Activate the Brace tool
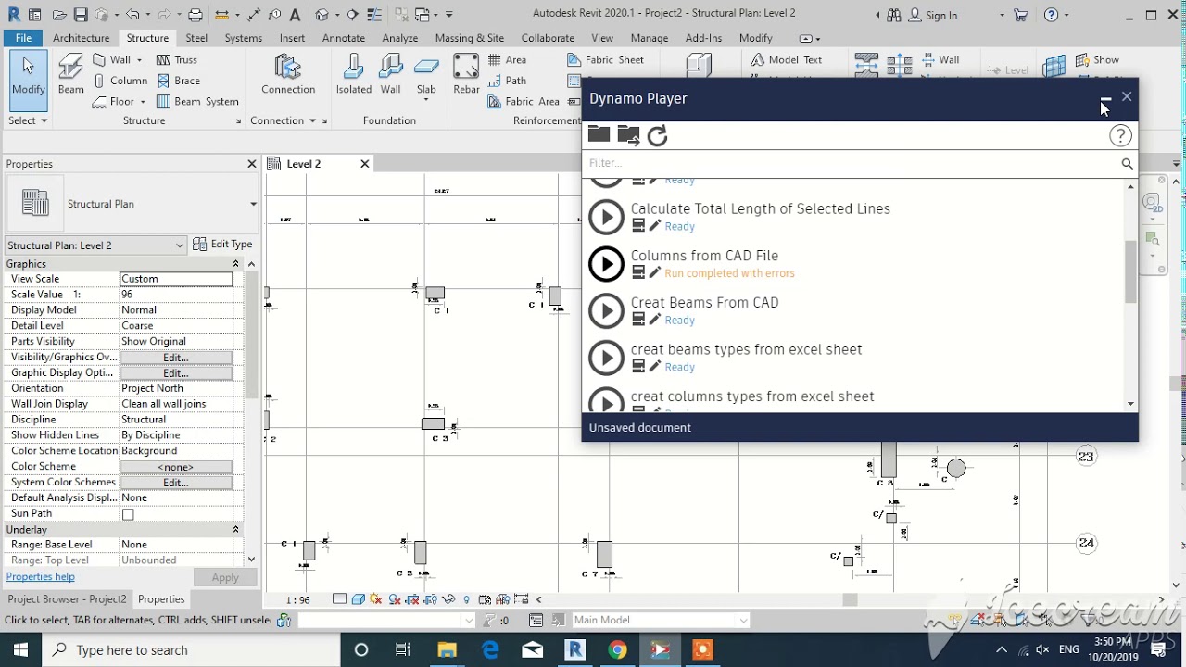This screenshot has height=667, width=1186. point(178,81)
